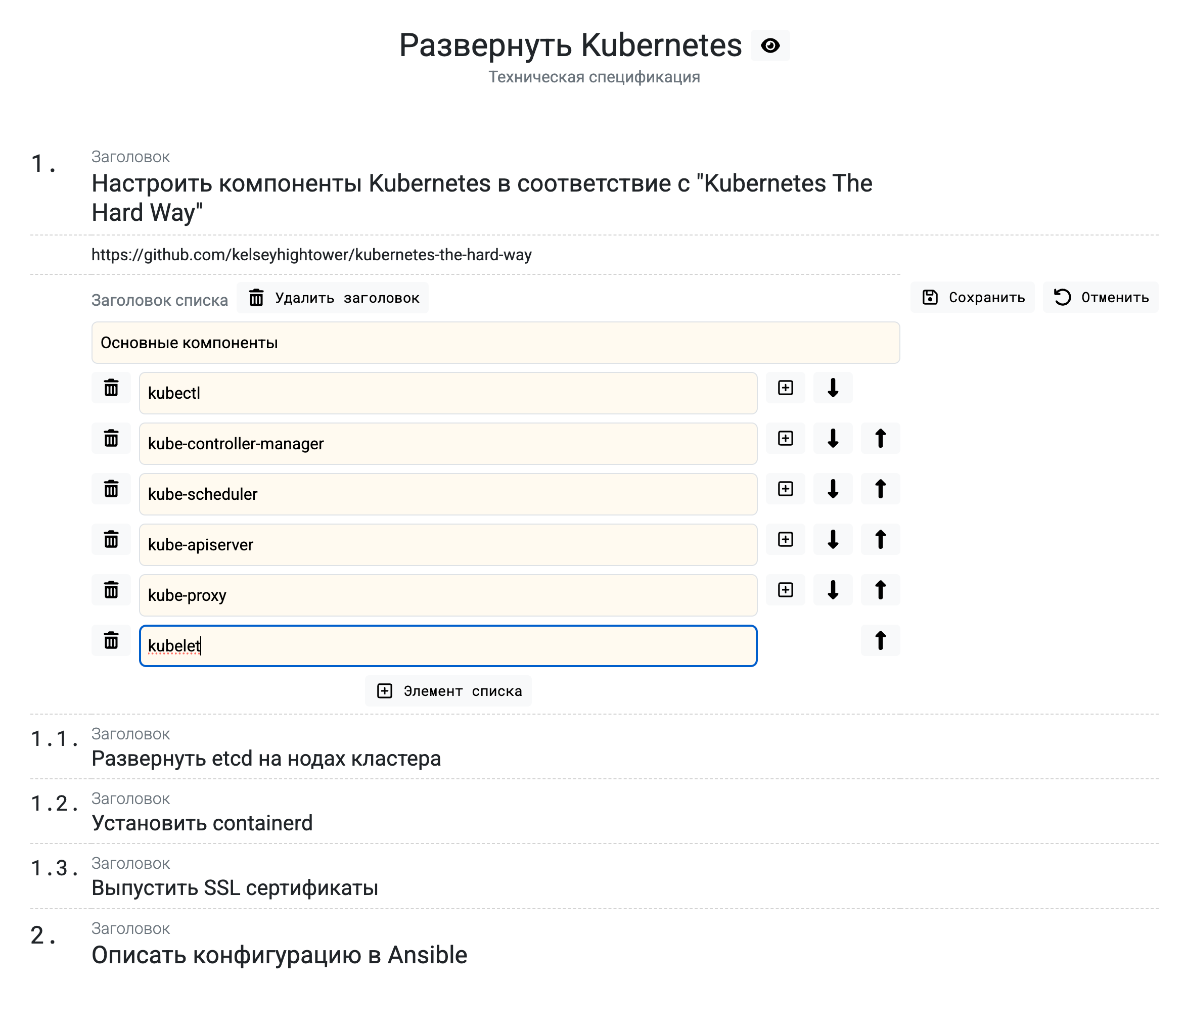
Task: Insert item after kube-controller-manager with plus icon
Action: click(x=785, y=439)
